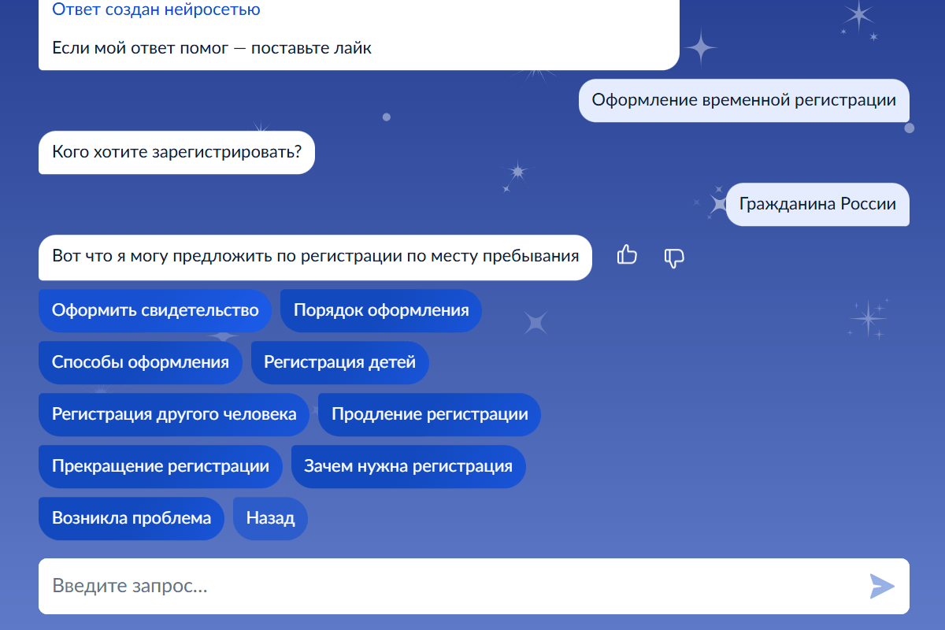Viewport: 945px width, 630px height.
Task: Open 'Регистрация другого человека' topic
Action: point(173,414)
